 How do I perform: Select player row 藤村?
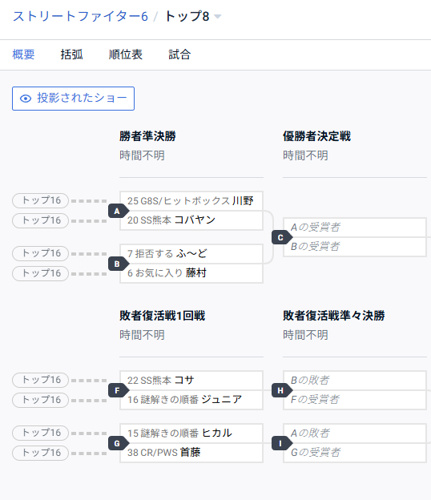(x=191, y=273)
